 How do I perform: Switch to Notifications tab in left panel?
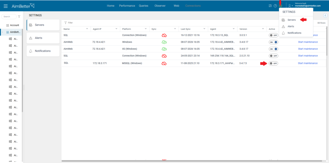[43, 51]
